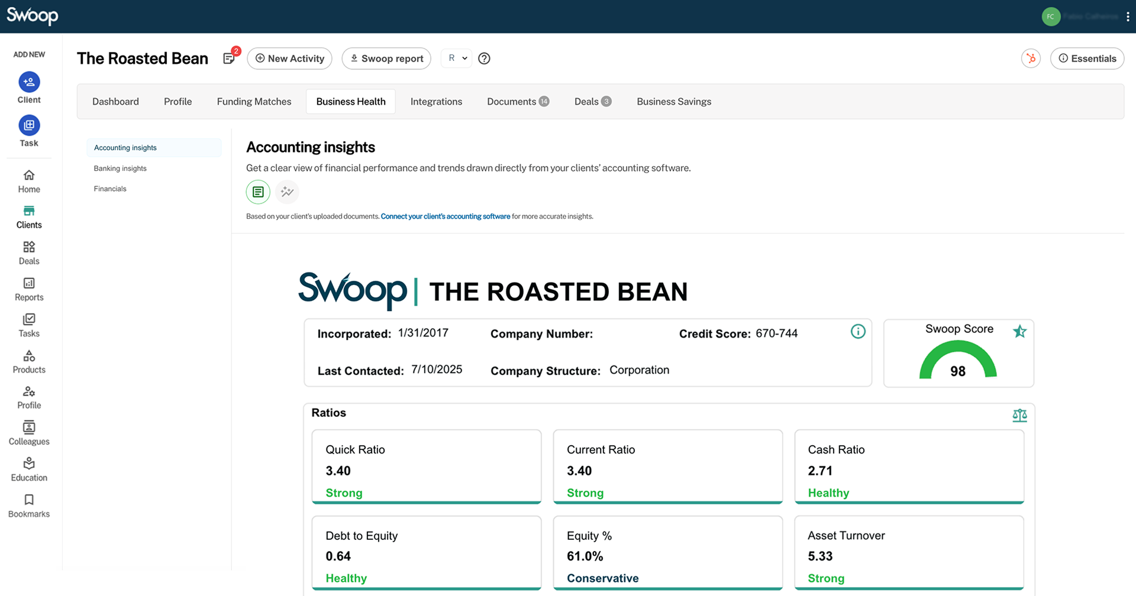Screen dimensions: 1136x596
Task: Click the HubSpot integration icon
Action: coord(1031,58)
